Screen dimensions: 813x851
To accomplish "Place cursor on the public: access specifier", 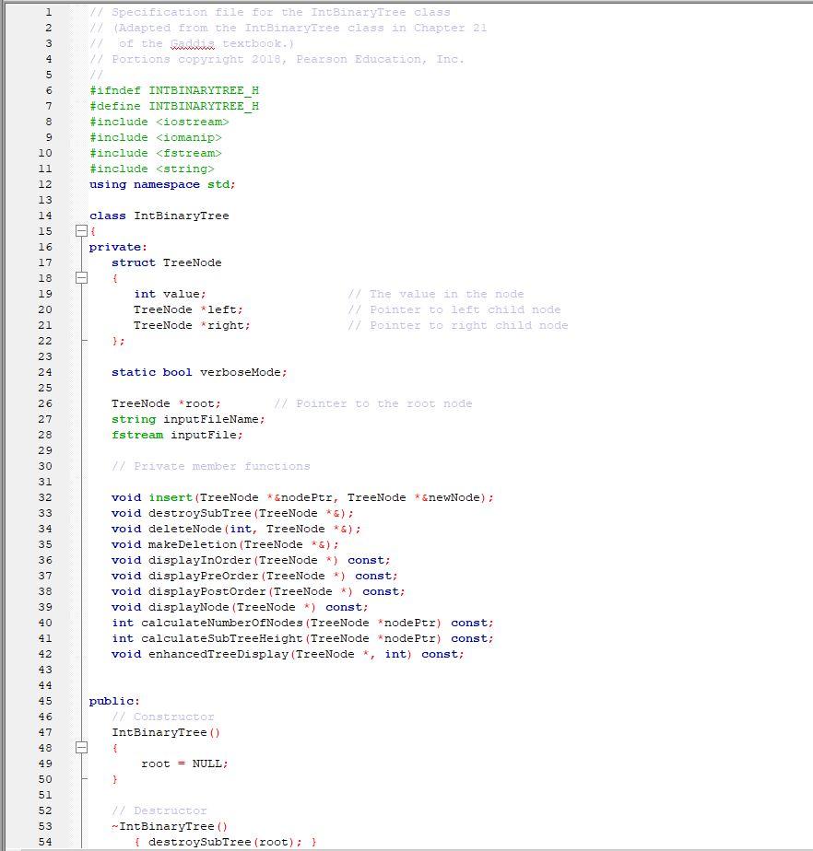I will pos(109,701).
